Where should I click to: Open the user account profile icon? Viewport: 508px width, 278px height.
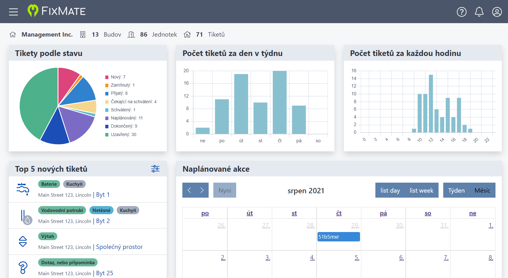tap(497, 12)
